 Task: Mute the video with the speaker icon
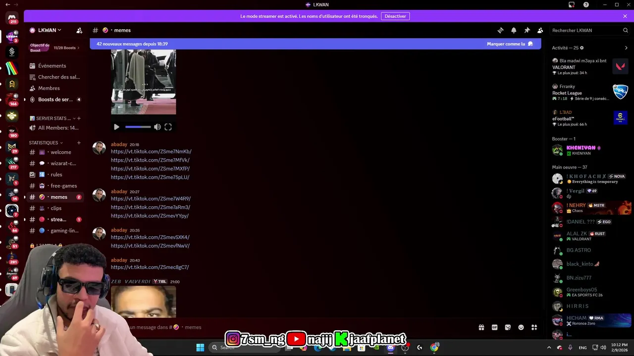coord(157,127)
